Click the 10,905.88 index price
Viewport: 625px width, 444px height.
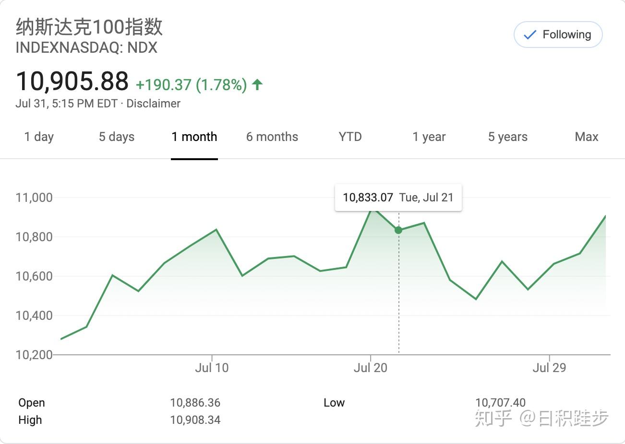coord(72,81)
